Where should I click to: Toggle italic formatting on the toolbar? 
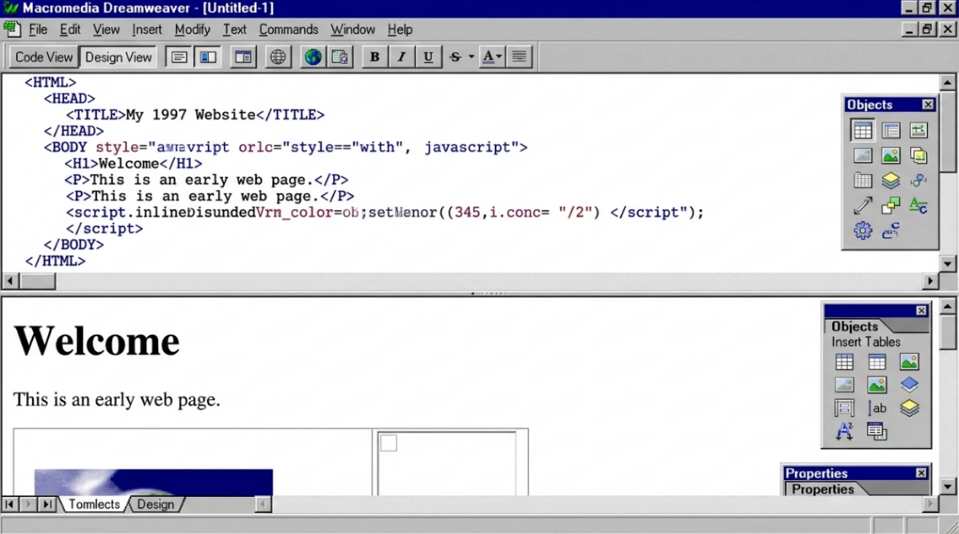[x=401, y=56]
